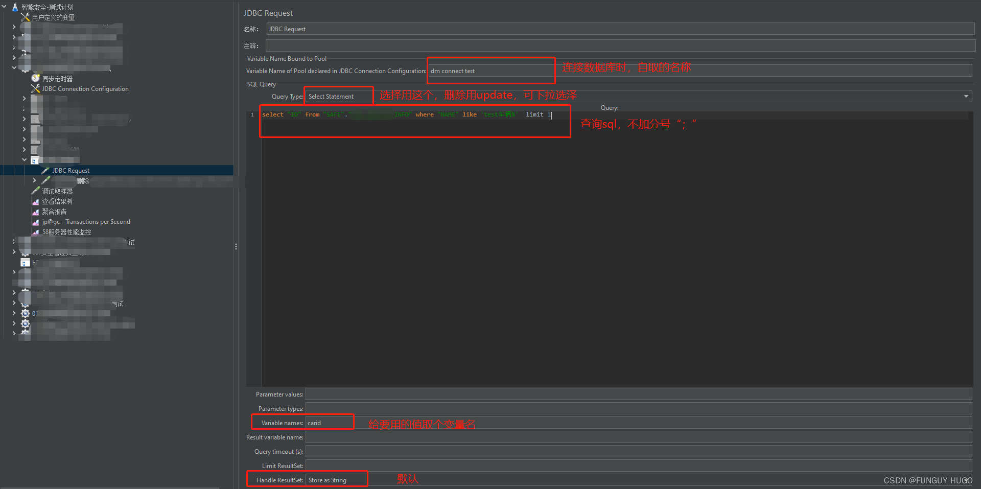Image resolution: width=981 pixels, height=489 pixels.
Task: Open JDBC Connection Configuration
Action: tap(84, 88)
